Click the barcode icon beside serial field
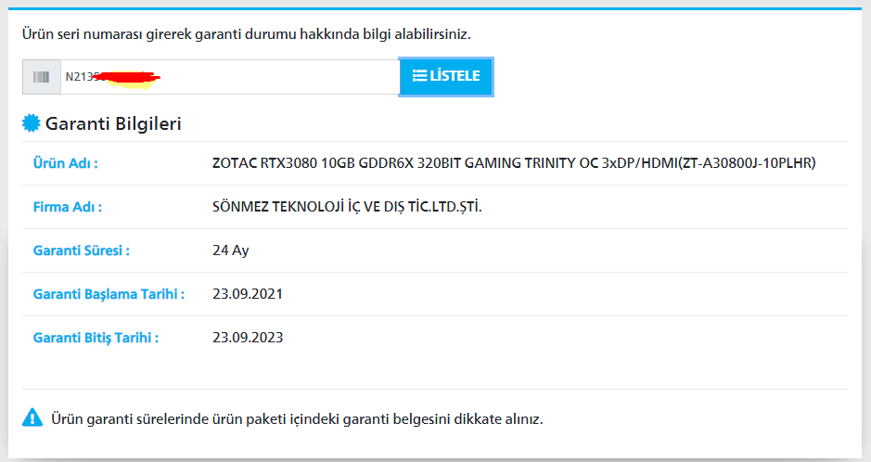 click(42, 77)
